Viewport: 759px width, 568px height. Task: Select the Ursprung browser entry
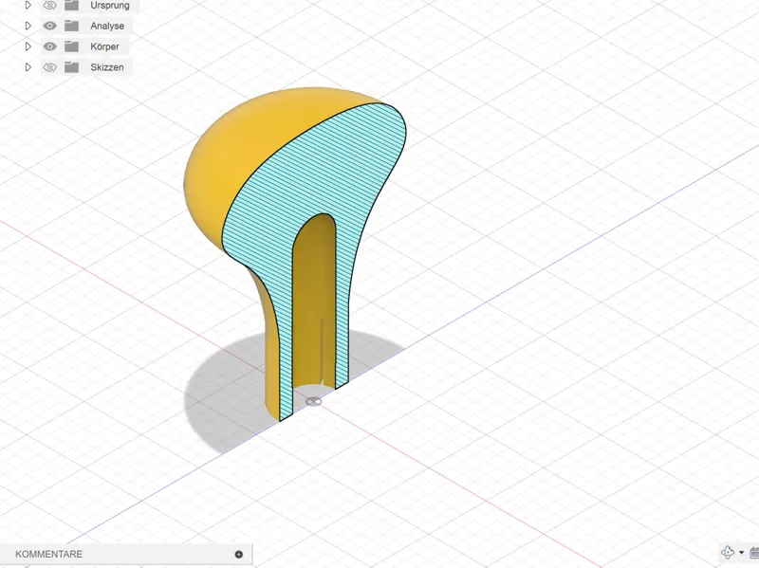(x=110, y=6)
